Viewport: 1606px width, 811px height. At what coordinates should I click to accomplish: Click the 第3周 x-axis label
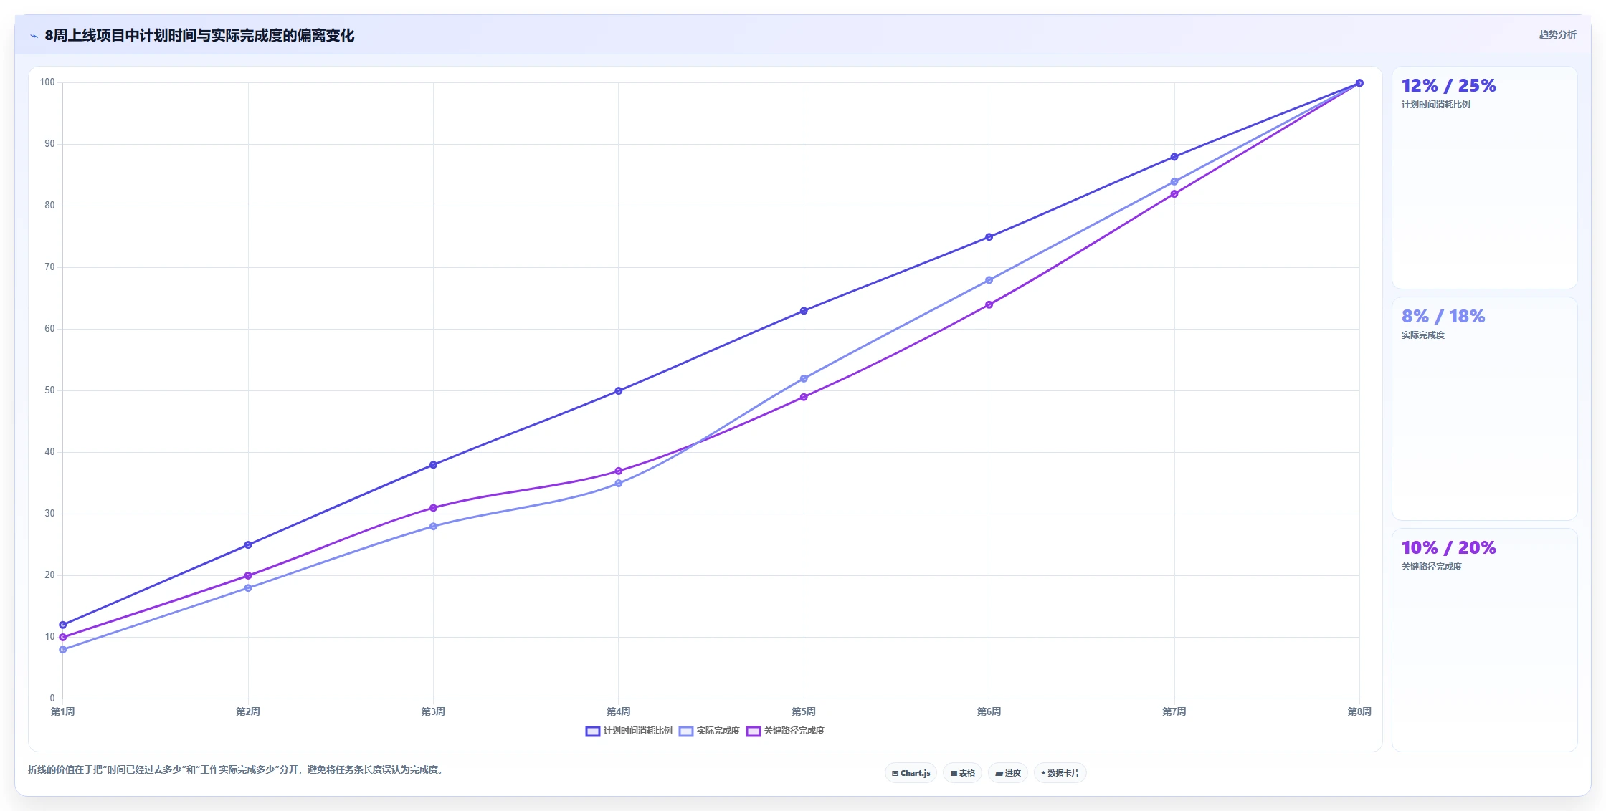tap(433, 711)
